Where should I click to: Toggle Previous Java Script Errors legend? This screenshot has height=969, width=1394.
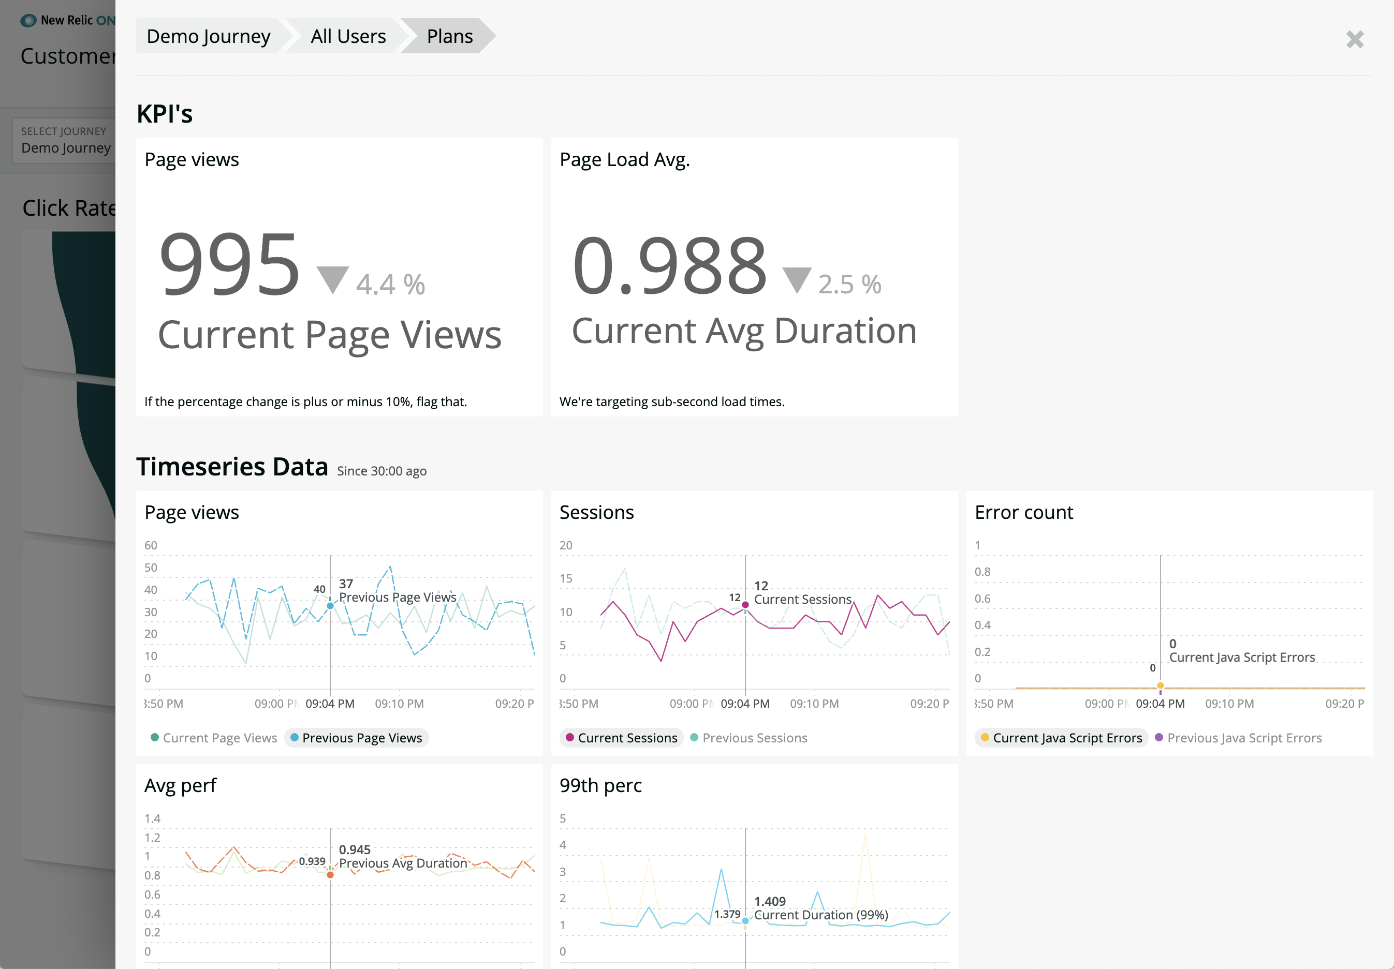click(1238, 738)
